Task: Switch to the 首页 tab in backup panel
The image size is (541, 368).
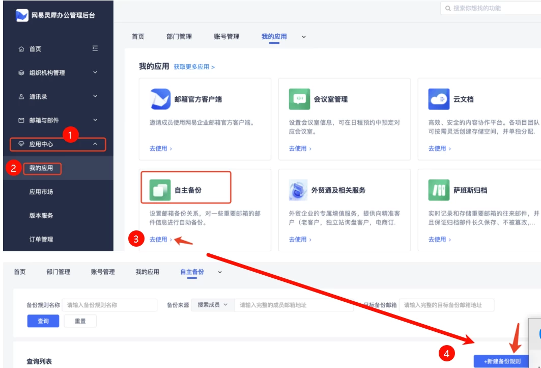Action: click(x=20, y=272)
